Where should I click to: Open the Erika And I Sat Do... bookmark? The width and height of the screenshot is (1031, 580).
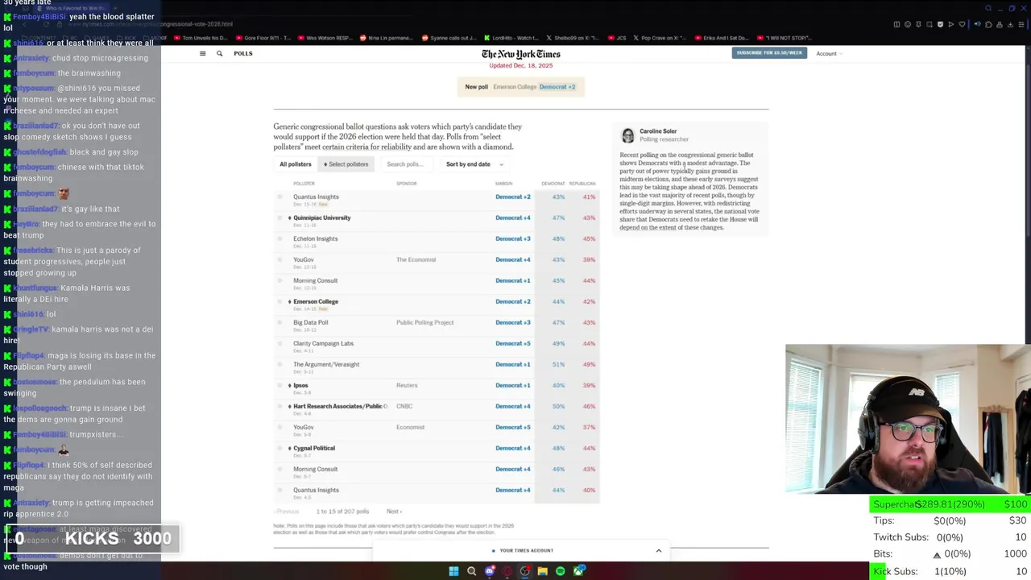click(x=721, y=38)
